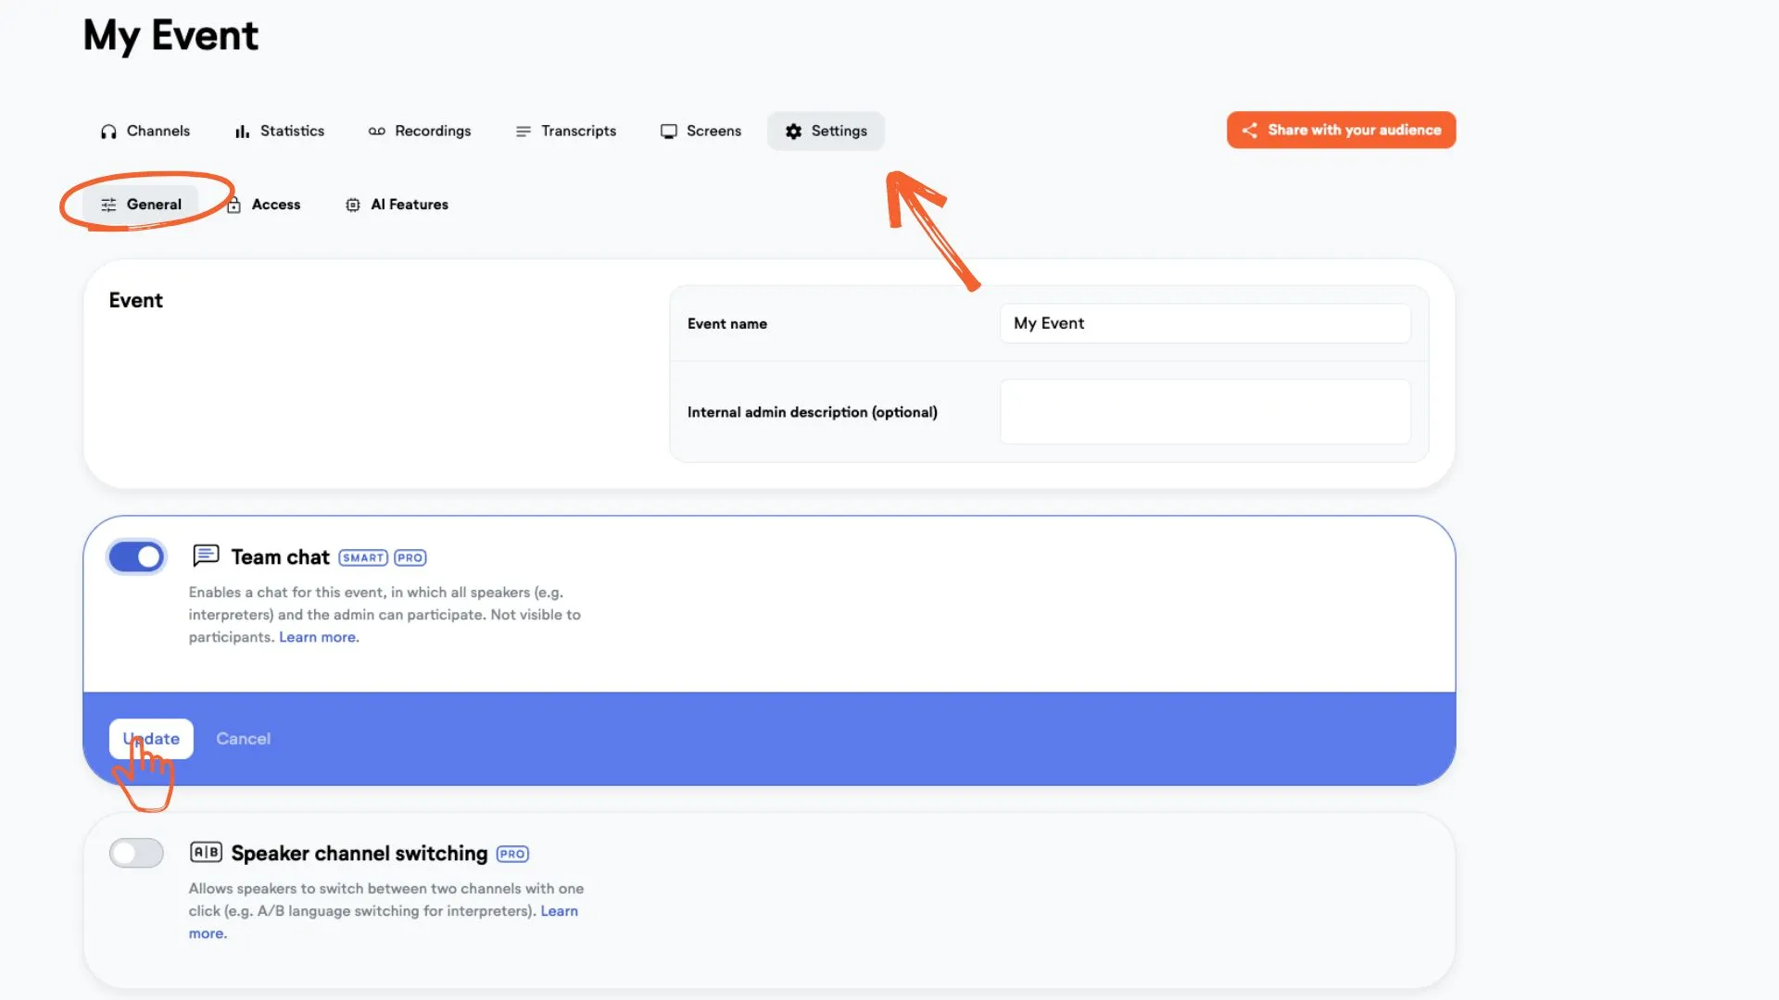This screenshot has width=1779, height=1000.
Task: Click the Event name label
Action: (x=727, y=324)
